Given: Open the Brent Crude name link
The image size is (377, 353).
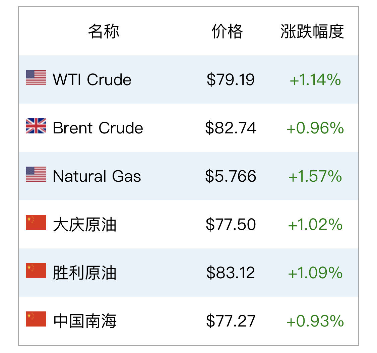Looking at the screenshot, I should coord(98,128).
